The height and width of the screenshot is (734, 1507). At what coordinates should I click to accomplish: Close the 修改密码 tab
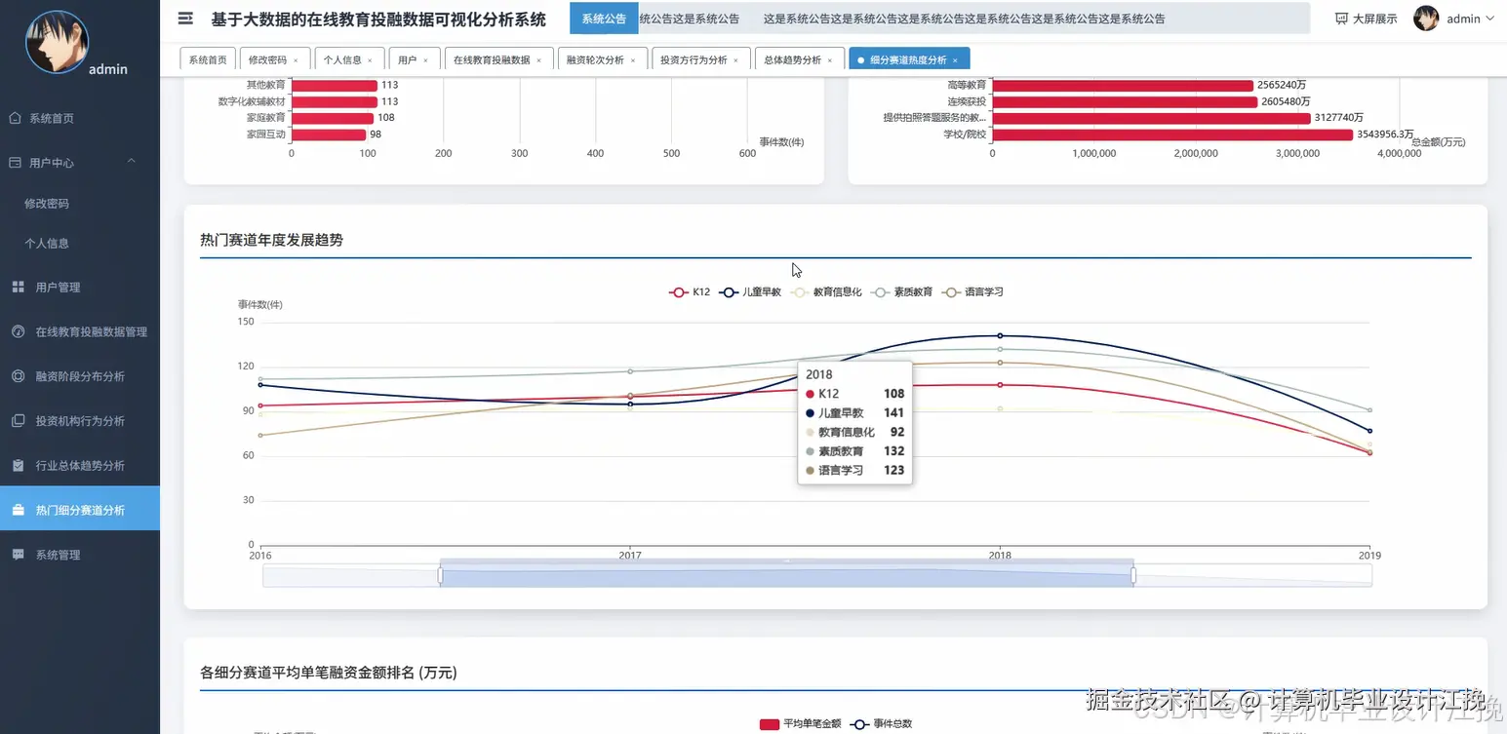296,60
